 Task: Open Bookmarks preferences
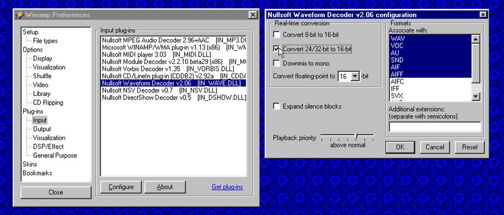(x=37, y=173)
